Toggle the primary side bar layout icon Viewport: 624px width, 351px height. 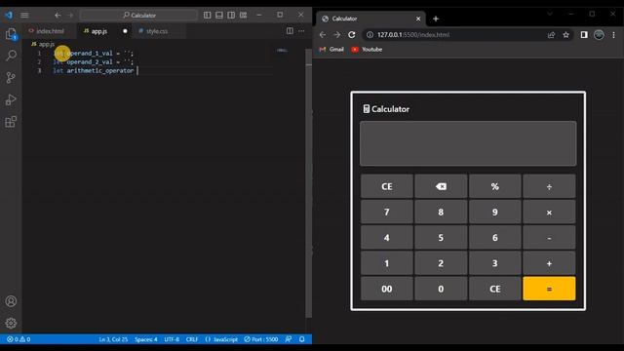point(208,16)
